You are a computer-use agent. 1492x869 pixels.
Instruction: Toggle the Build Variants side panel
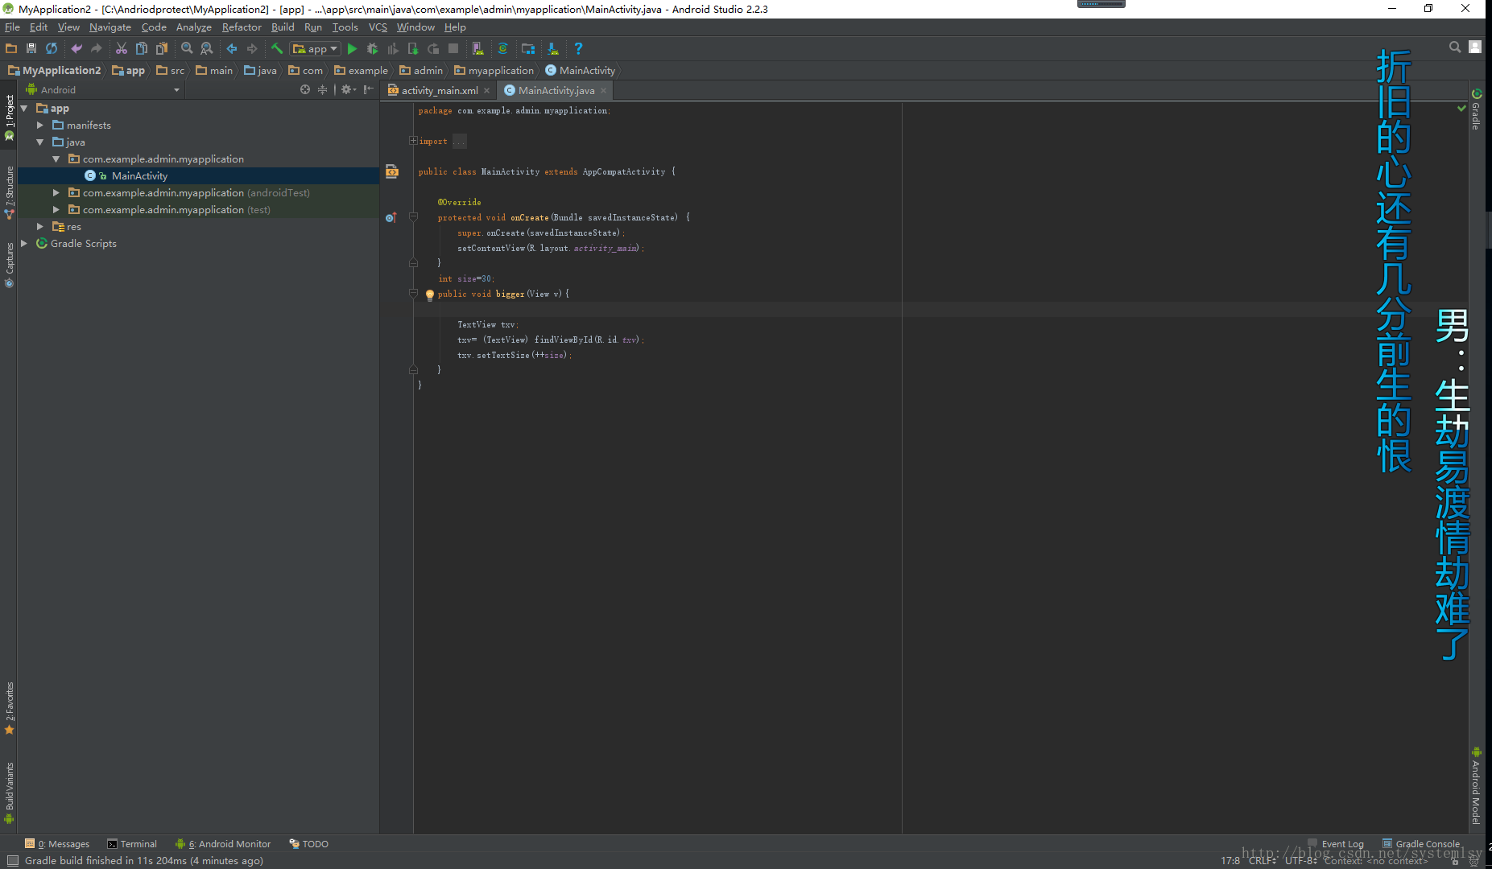click(10, 793)
